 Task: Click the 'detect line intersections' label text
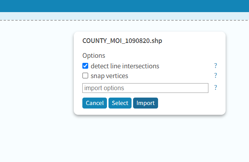pyautogui.click(x=125, y=66)
